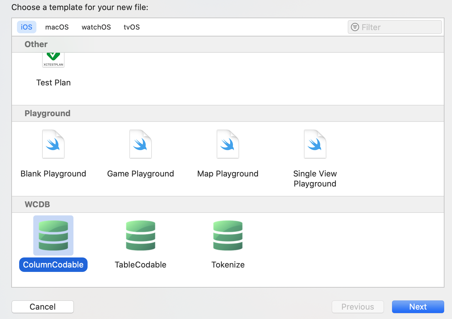This screenshot has height=319, width=452.
Task: Click the Tokenize label
Action: point(228,265)
